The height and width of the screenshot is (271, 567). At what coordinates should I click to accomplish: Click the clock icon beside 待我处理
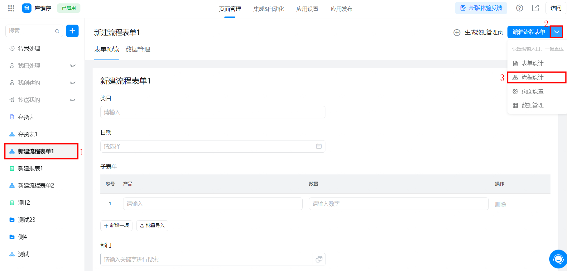tap(12, 49)
